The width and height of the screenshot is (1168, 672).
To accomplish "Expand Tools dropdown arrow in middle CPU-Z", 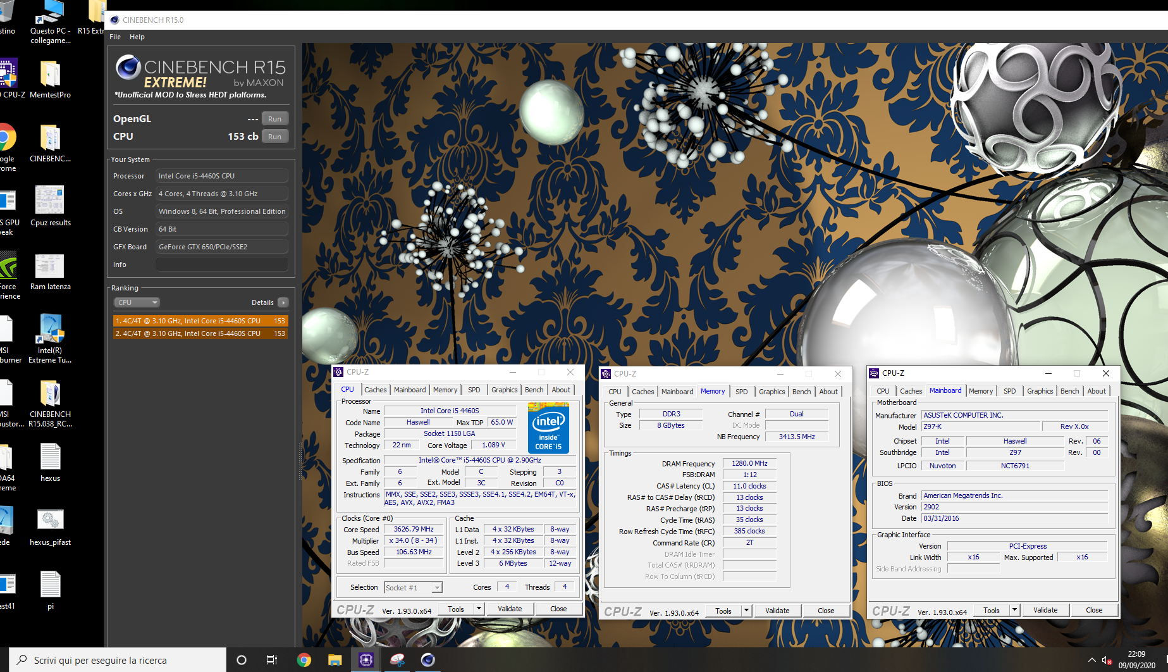I will pos(746,611).
